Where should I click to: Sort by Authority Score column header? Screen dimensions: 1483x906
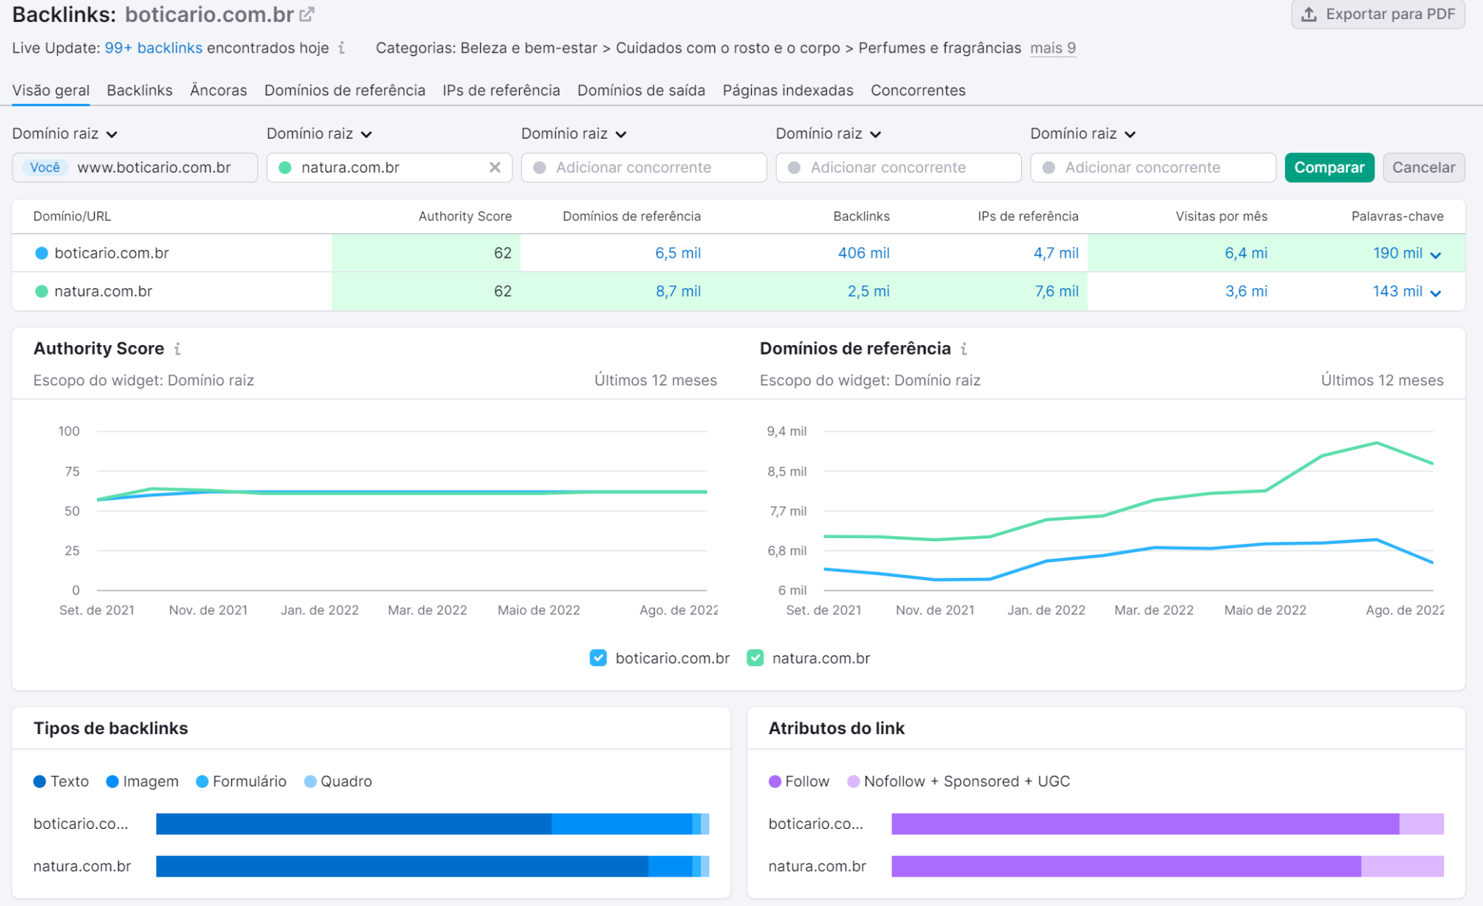[465, 217]
